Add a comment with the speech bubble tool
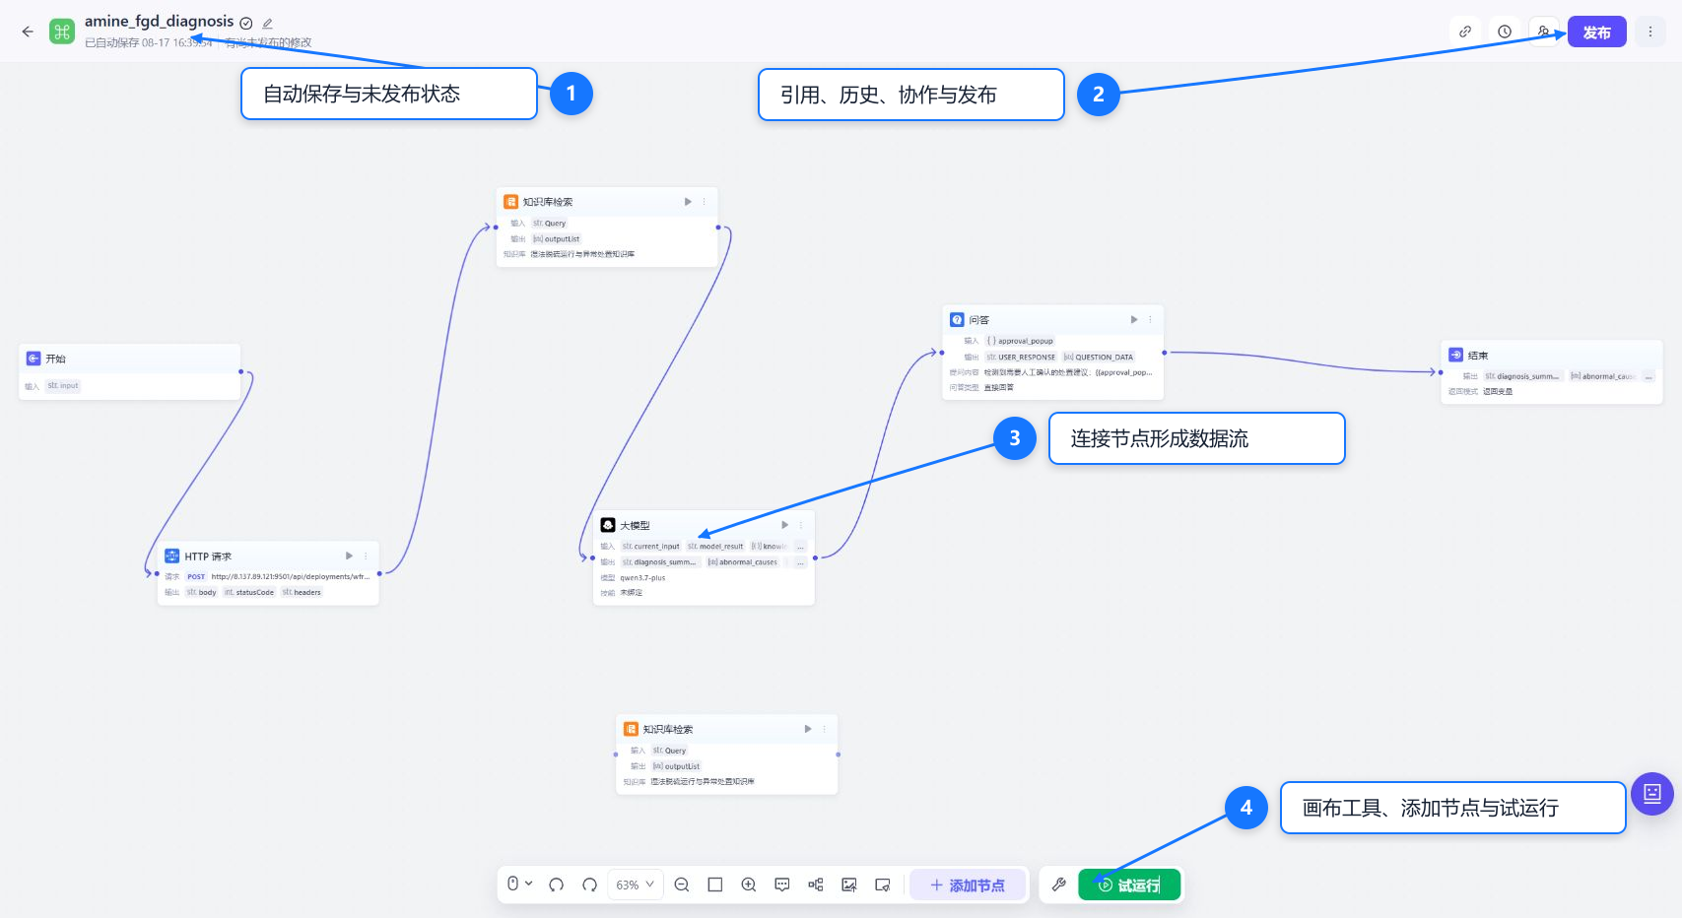Screen dimensions: 1682x918 pos(782,885)
